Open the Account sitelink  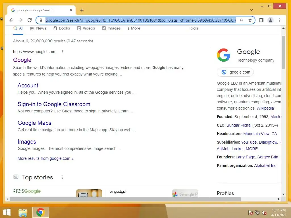click(x=28, y=85)
